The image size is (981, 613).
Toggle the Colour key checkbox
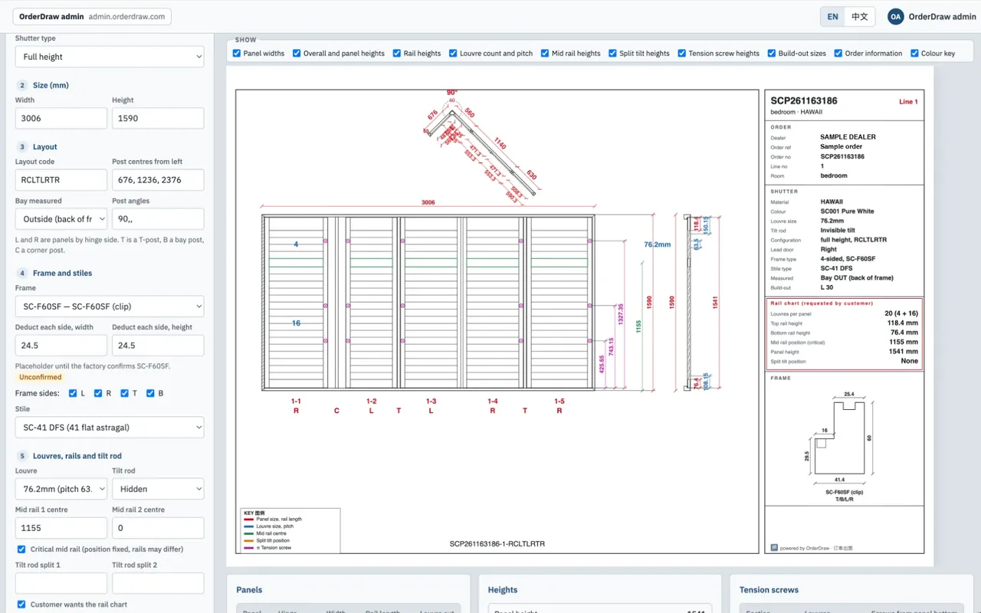pyautogui.click(x=914, y=54)
